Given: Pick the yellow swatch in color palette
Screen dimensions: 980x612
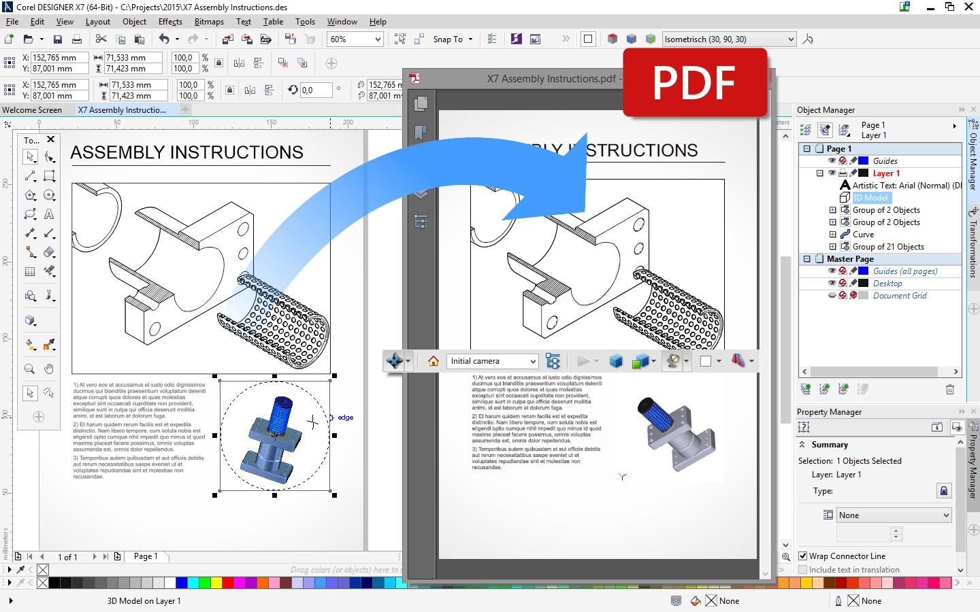Looking at the screenshot, I should (216, 583).
